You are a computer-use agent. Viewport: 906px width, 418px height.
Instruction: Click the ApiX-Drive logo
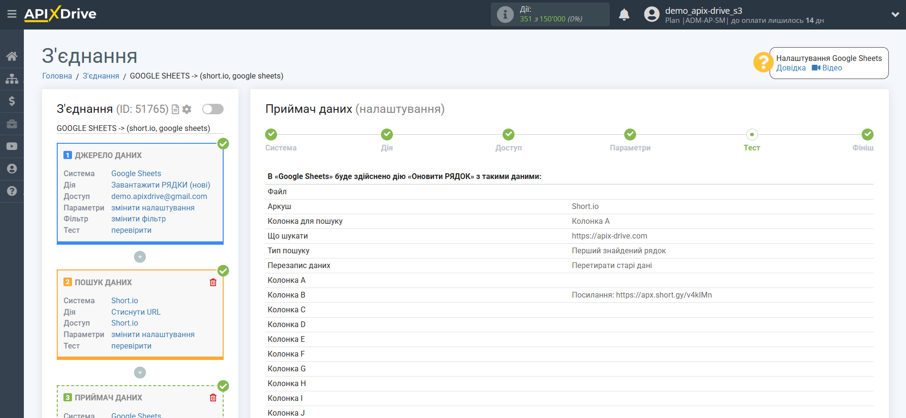coord(60,14)
